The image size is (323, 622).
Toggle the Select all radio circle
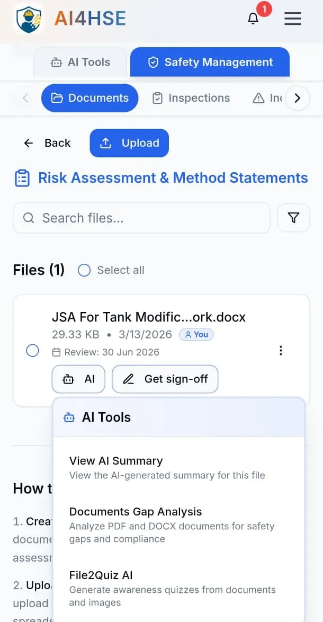click(x=84, y=270)
